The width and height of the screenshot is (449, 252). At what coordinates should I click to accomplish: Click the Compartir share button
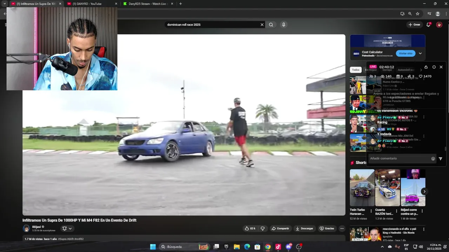tap(280, 229)
